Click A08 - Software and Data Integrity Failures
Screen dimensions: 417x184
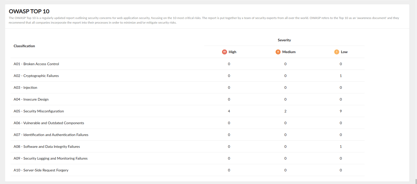(47, 147)
